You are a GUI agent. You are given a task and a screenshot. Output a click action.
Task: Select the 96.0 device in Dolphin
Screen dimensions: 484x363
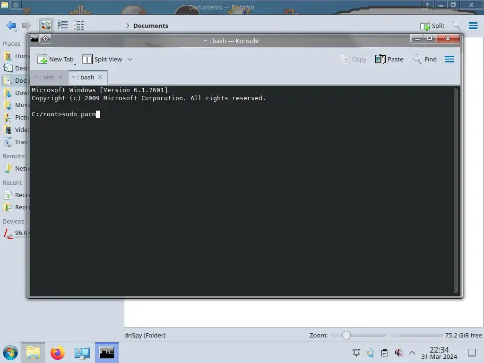coord(15,233)
